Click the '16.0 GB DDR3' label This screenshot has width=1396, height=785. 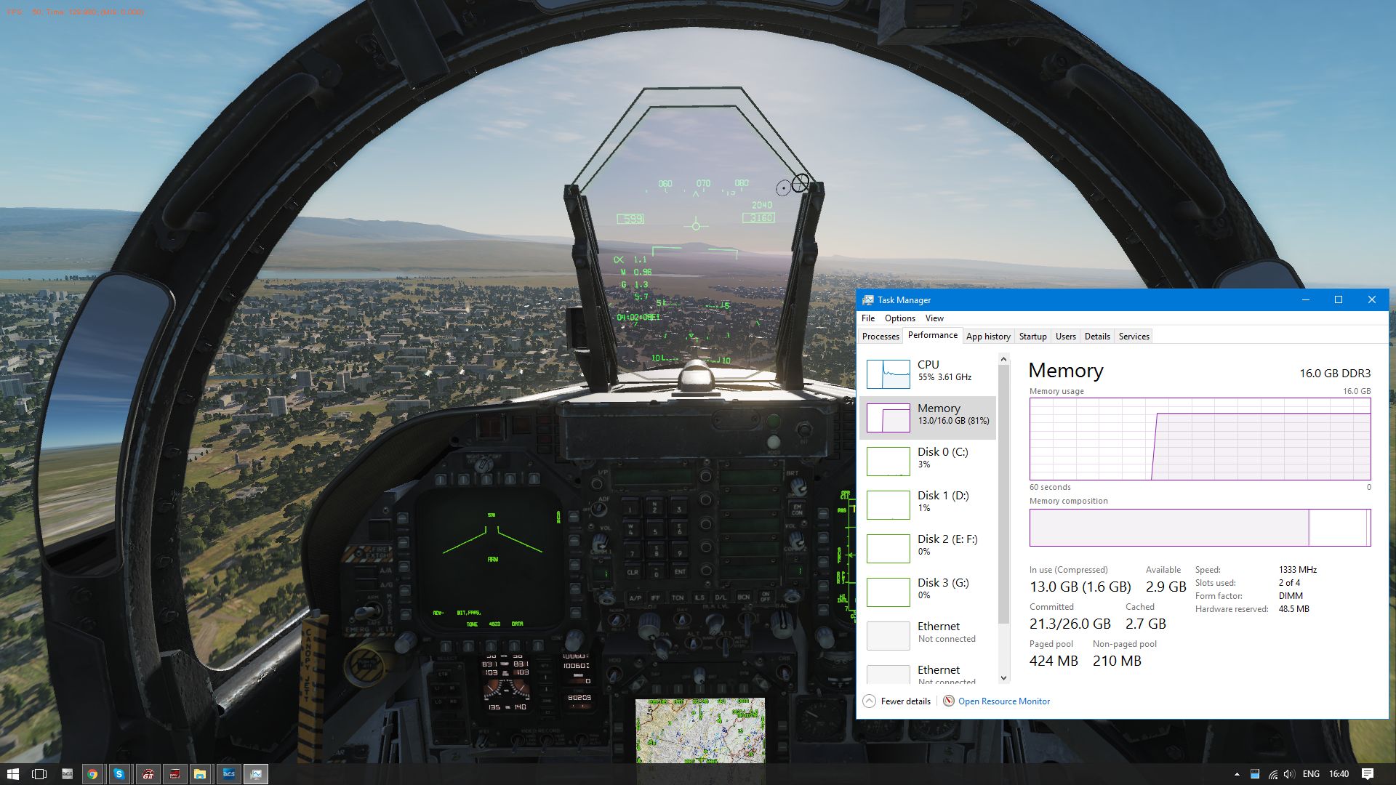[1335, 374]
